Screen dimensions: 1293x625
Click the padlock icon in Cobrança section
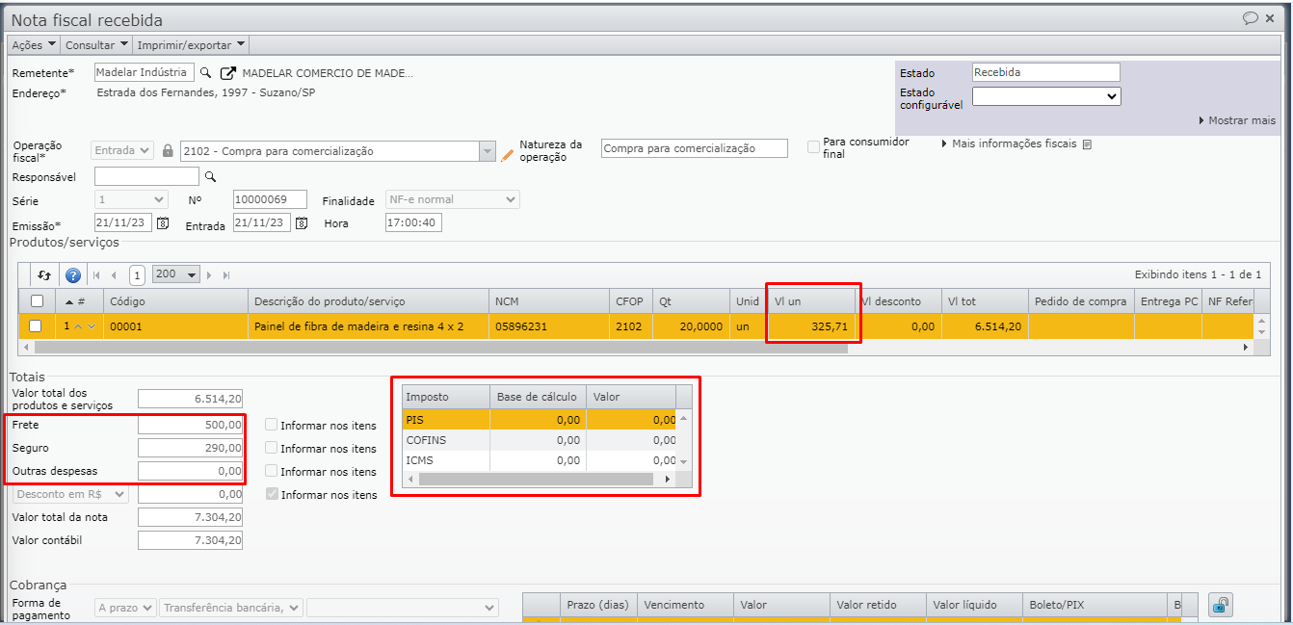[x=1220, y=605]
